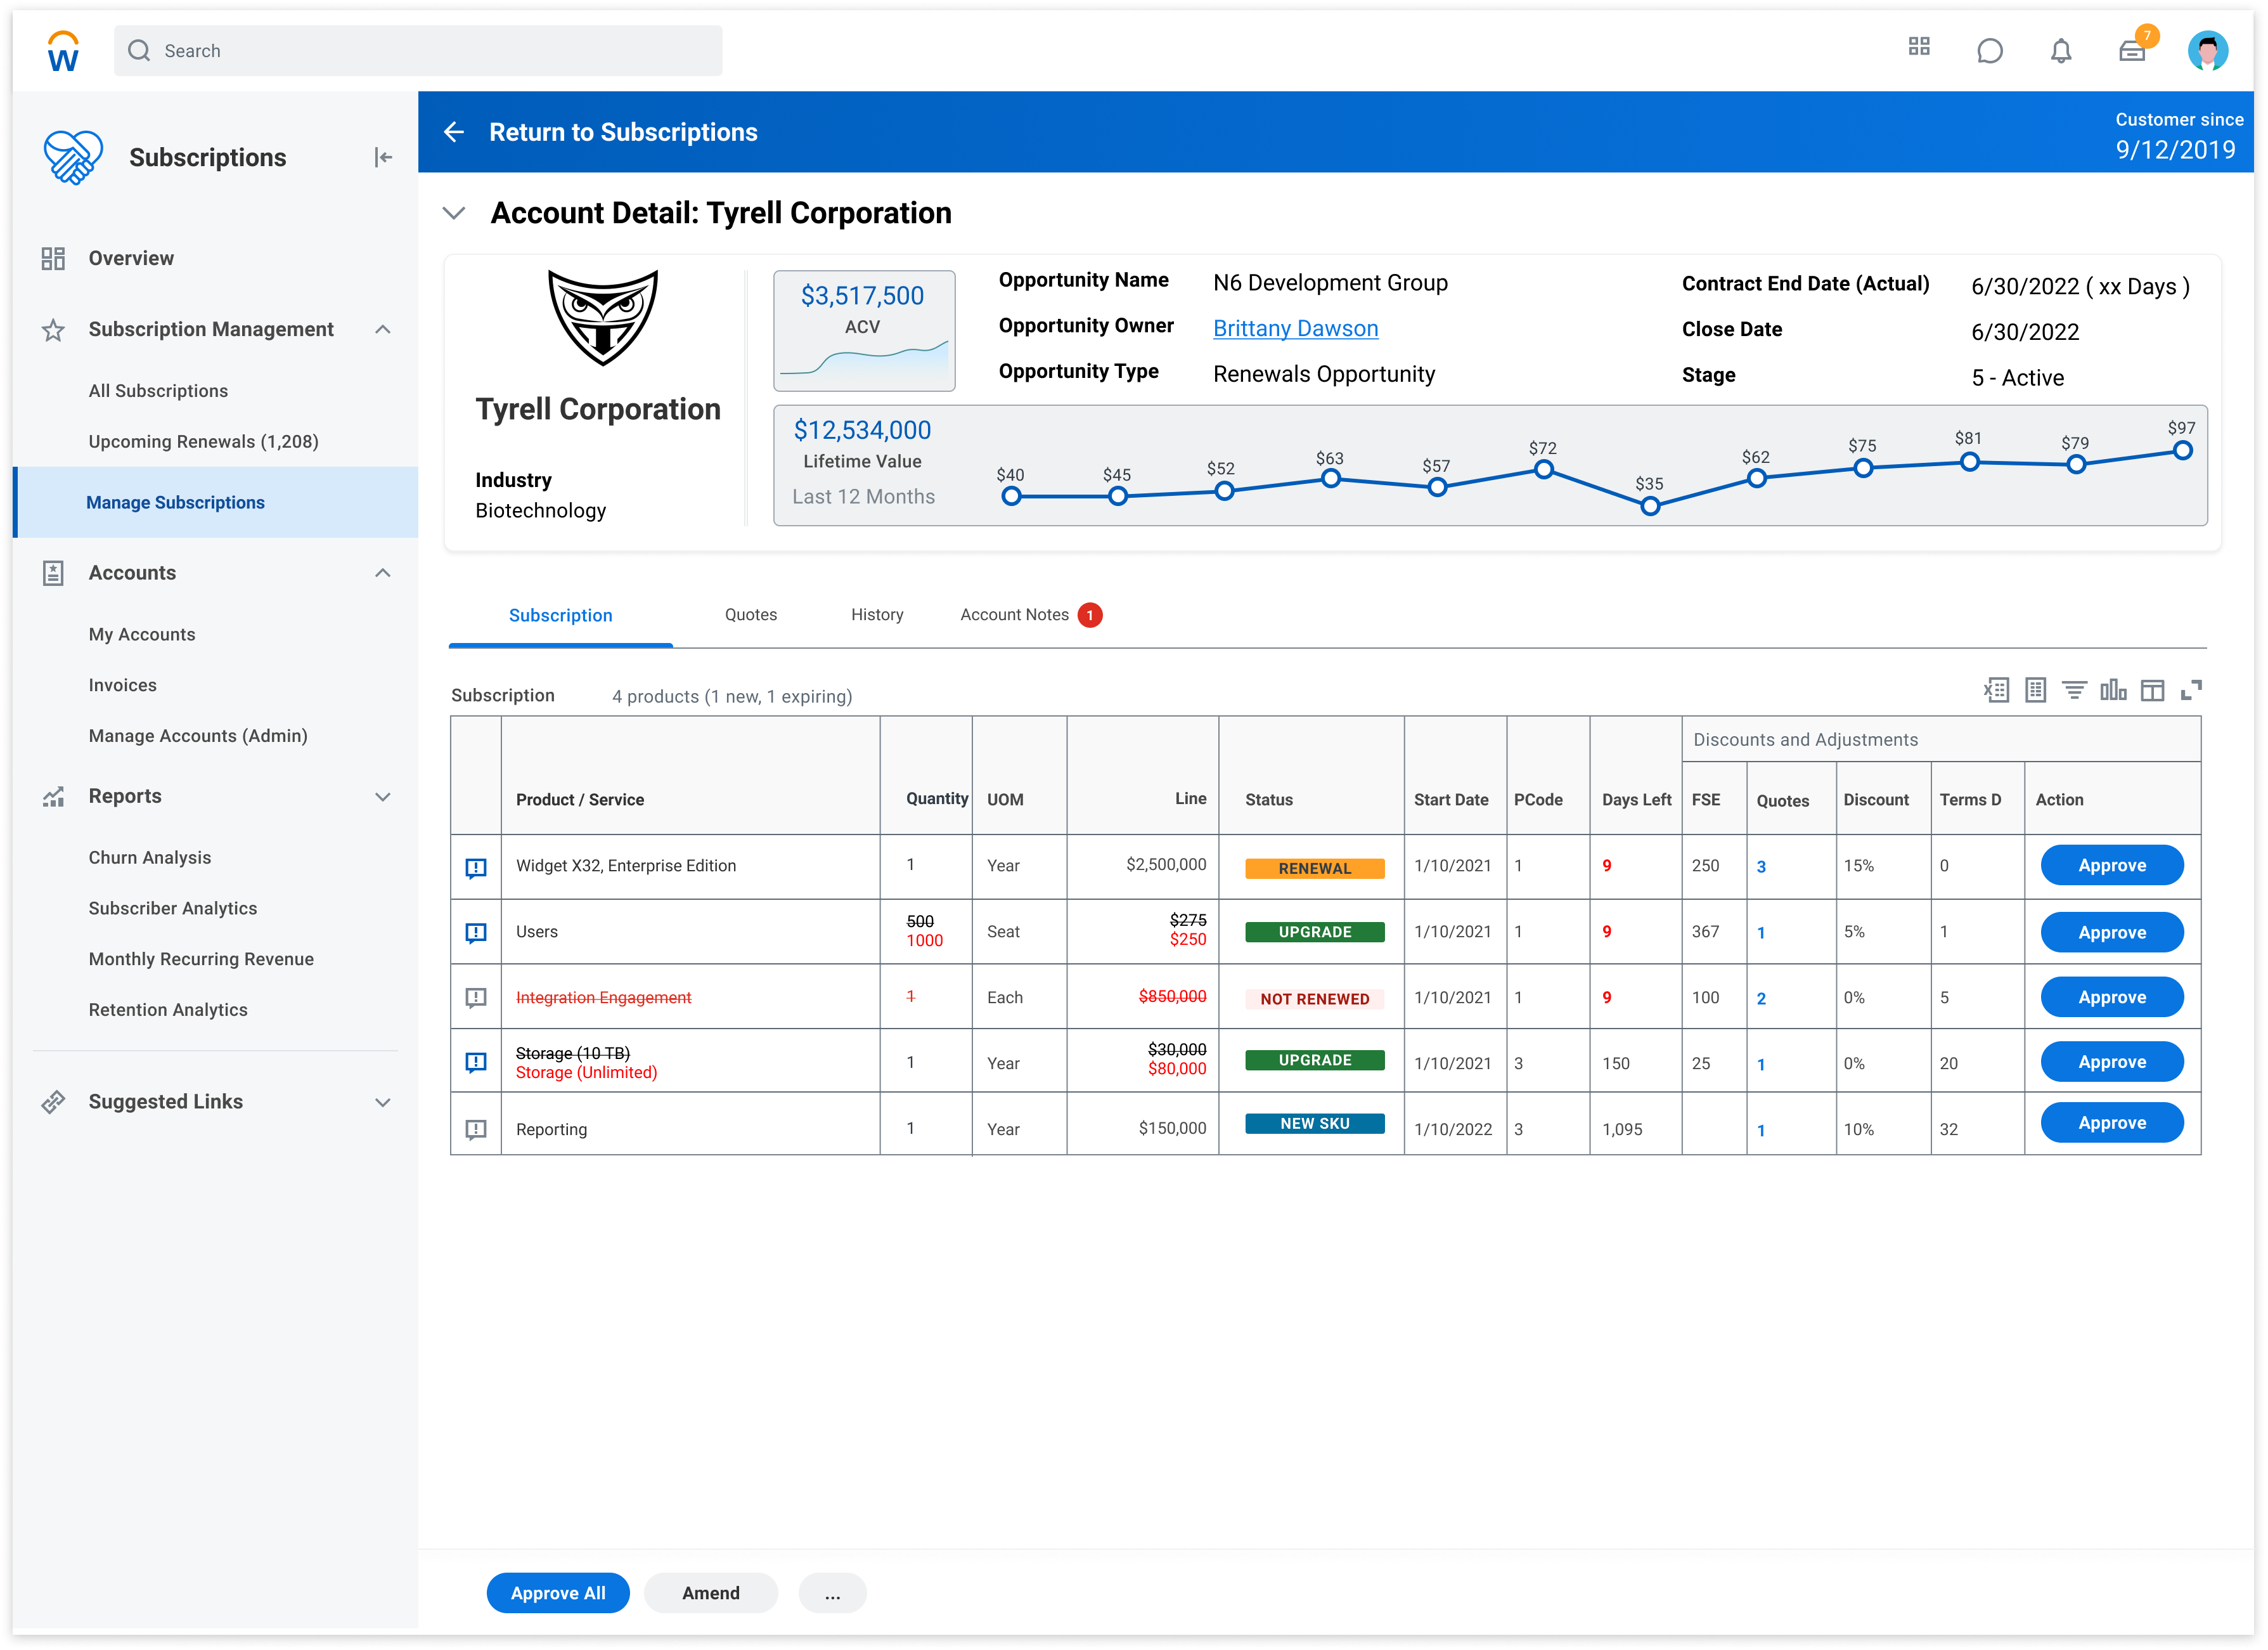Image resolution: width=2268 pixels, height=1650 pixels.
Task: Approve the Widget X32 Enterprise Edition line
Action: tap(2112, 866)
